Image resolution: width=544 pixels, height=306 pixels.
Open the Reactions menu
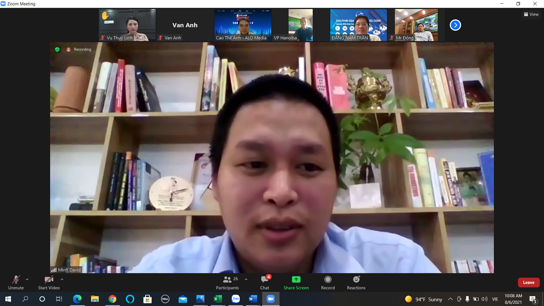356,282
